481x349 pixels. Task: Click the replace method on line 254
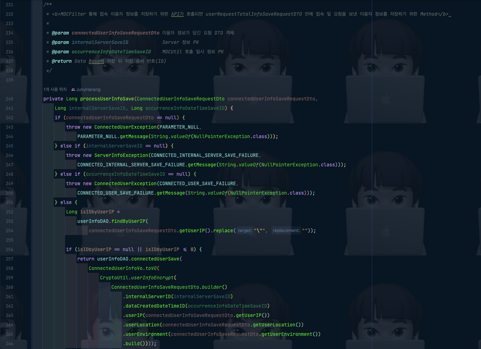click(x=223, y=231)
